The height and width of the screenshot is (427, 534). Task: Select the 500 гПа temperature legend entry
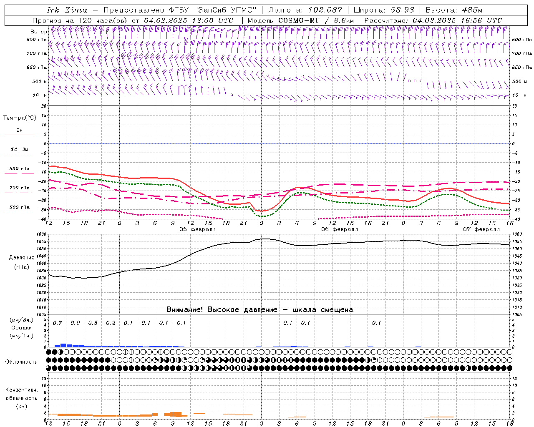[x=19, y=208]
